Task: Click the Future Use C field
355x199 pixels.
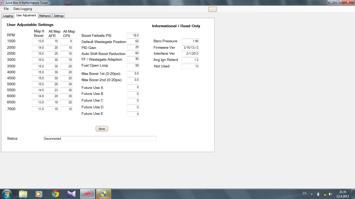Action: [x=133, y=101]
